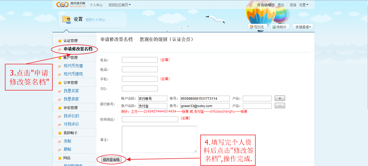Click the 写日志 pencil icon button
368x166 pixels.
coord(257,27)
